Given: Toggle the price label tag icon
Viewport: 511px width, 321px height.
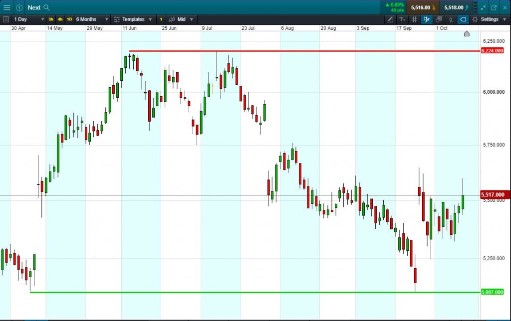Looking at the screenshot, I should coord(463,19).
